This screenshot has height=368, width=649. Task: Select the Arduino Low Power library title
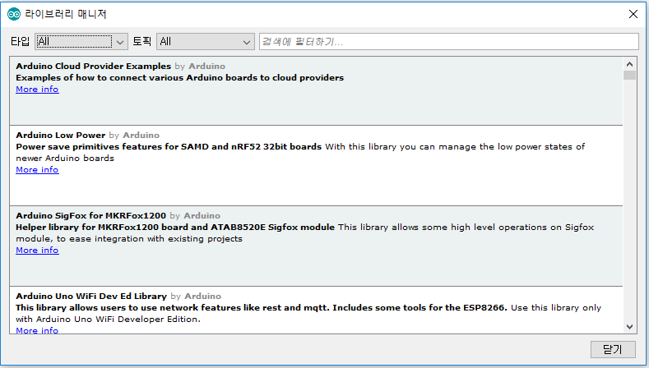click(x=61, y=136)
